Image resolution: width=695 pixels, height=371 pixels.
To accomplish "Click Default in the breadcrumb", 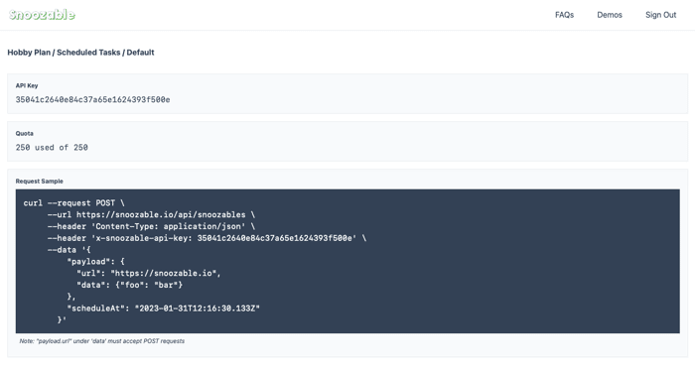I will pyautogui.click(x=141, y=53).
